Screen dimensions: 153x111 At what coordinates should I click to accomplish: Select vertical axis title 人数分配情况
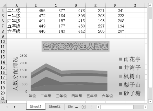[15, 74]
